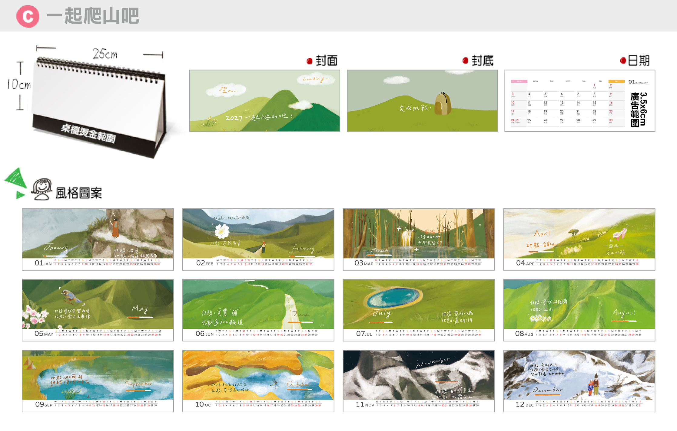
Task: Select the 10 OCT golden lake thumbnail
Action: 258,381
